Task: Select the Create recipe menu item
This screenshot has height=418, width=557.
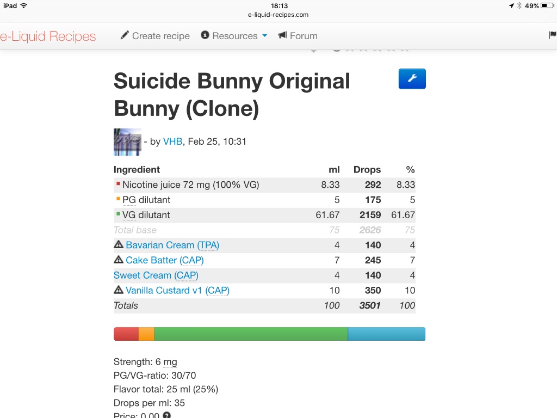Action: (x=160, y=36)
